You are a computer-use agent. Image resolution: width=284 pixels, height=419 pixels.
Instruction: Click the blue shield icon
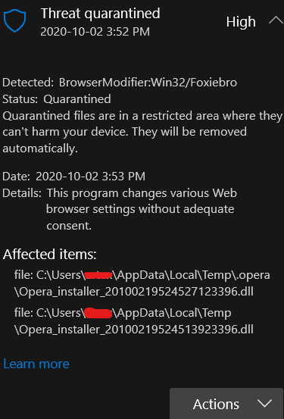click(x=14, y=20)
